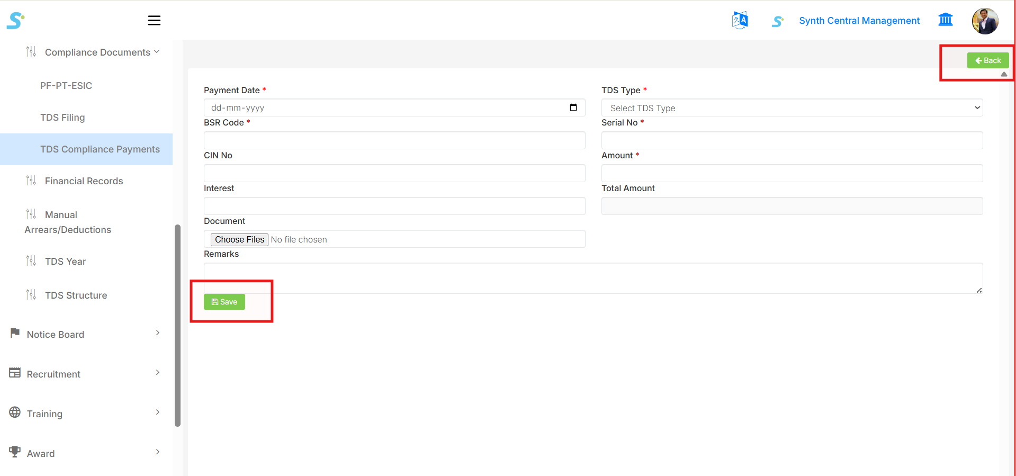Click the hamburger menu icon
This screenshot has height=476, width=1016.
pos(154,21)
